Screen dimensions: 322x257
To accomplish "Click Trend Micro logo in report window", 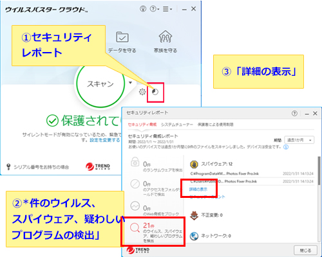I will [x=138, y=250].
